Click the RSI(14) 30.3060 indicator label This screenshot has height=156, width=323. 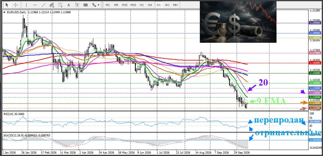[x=14, y=113]
